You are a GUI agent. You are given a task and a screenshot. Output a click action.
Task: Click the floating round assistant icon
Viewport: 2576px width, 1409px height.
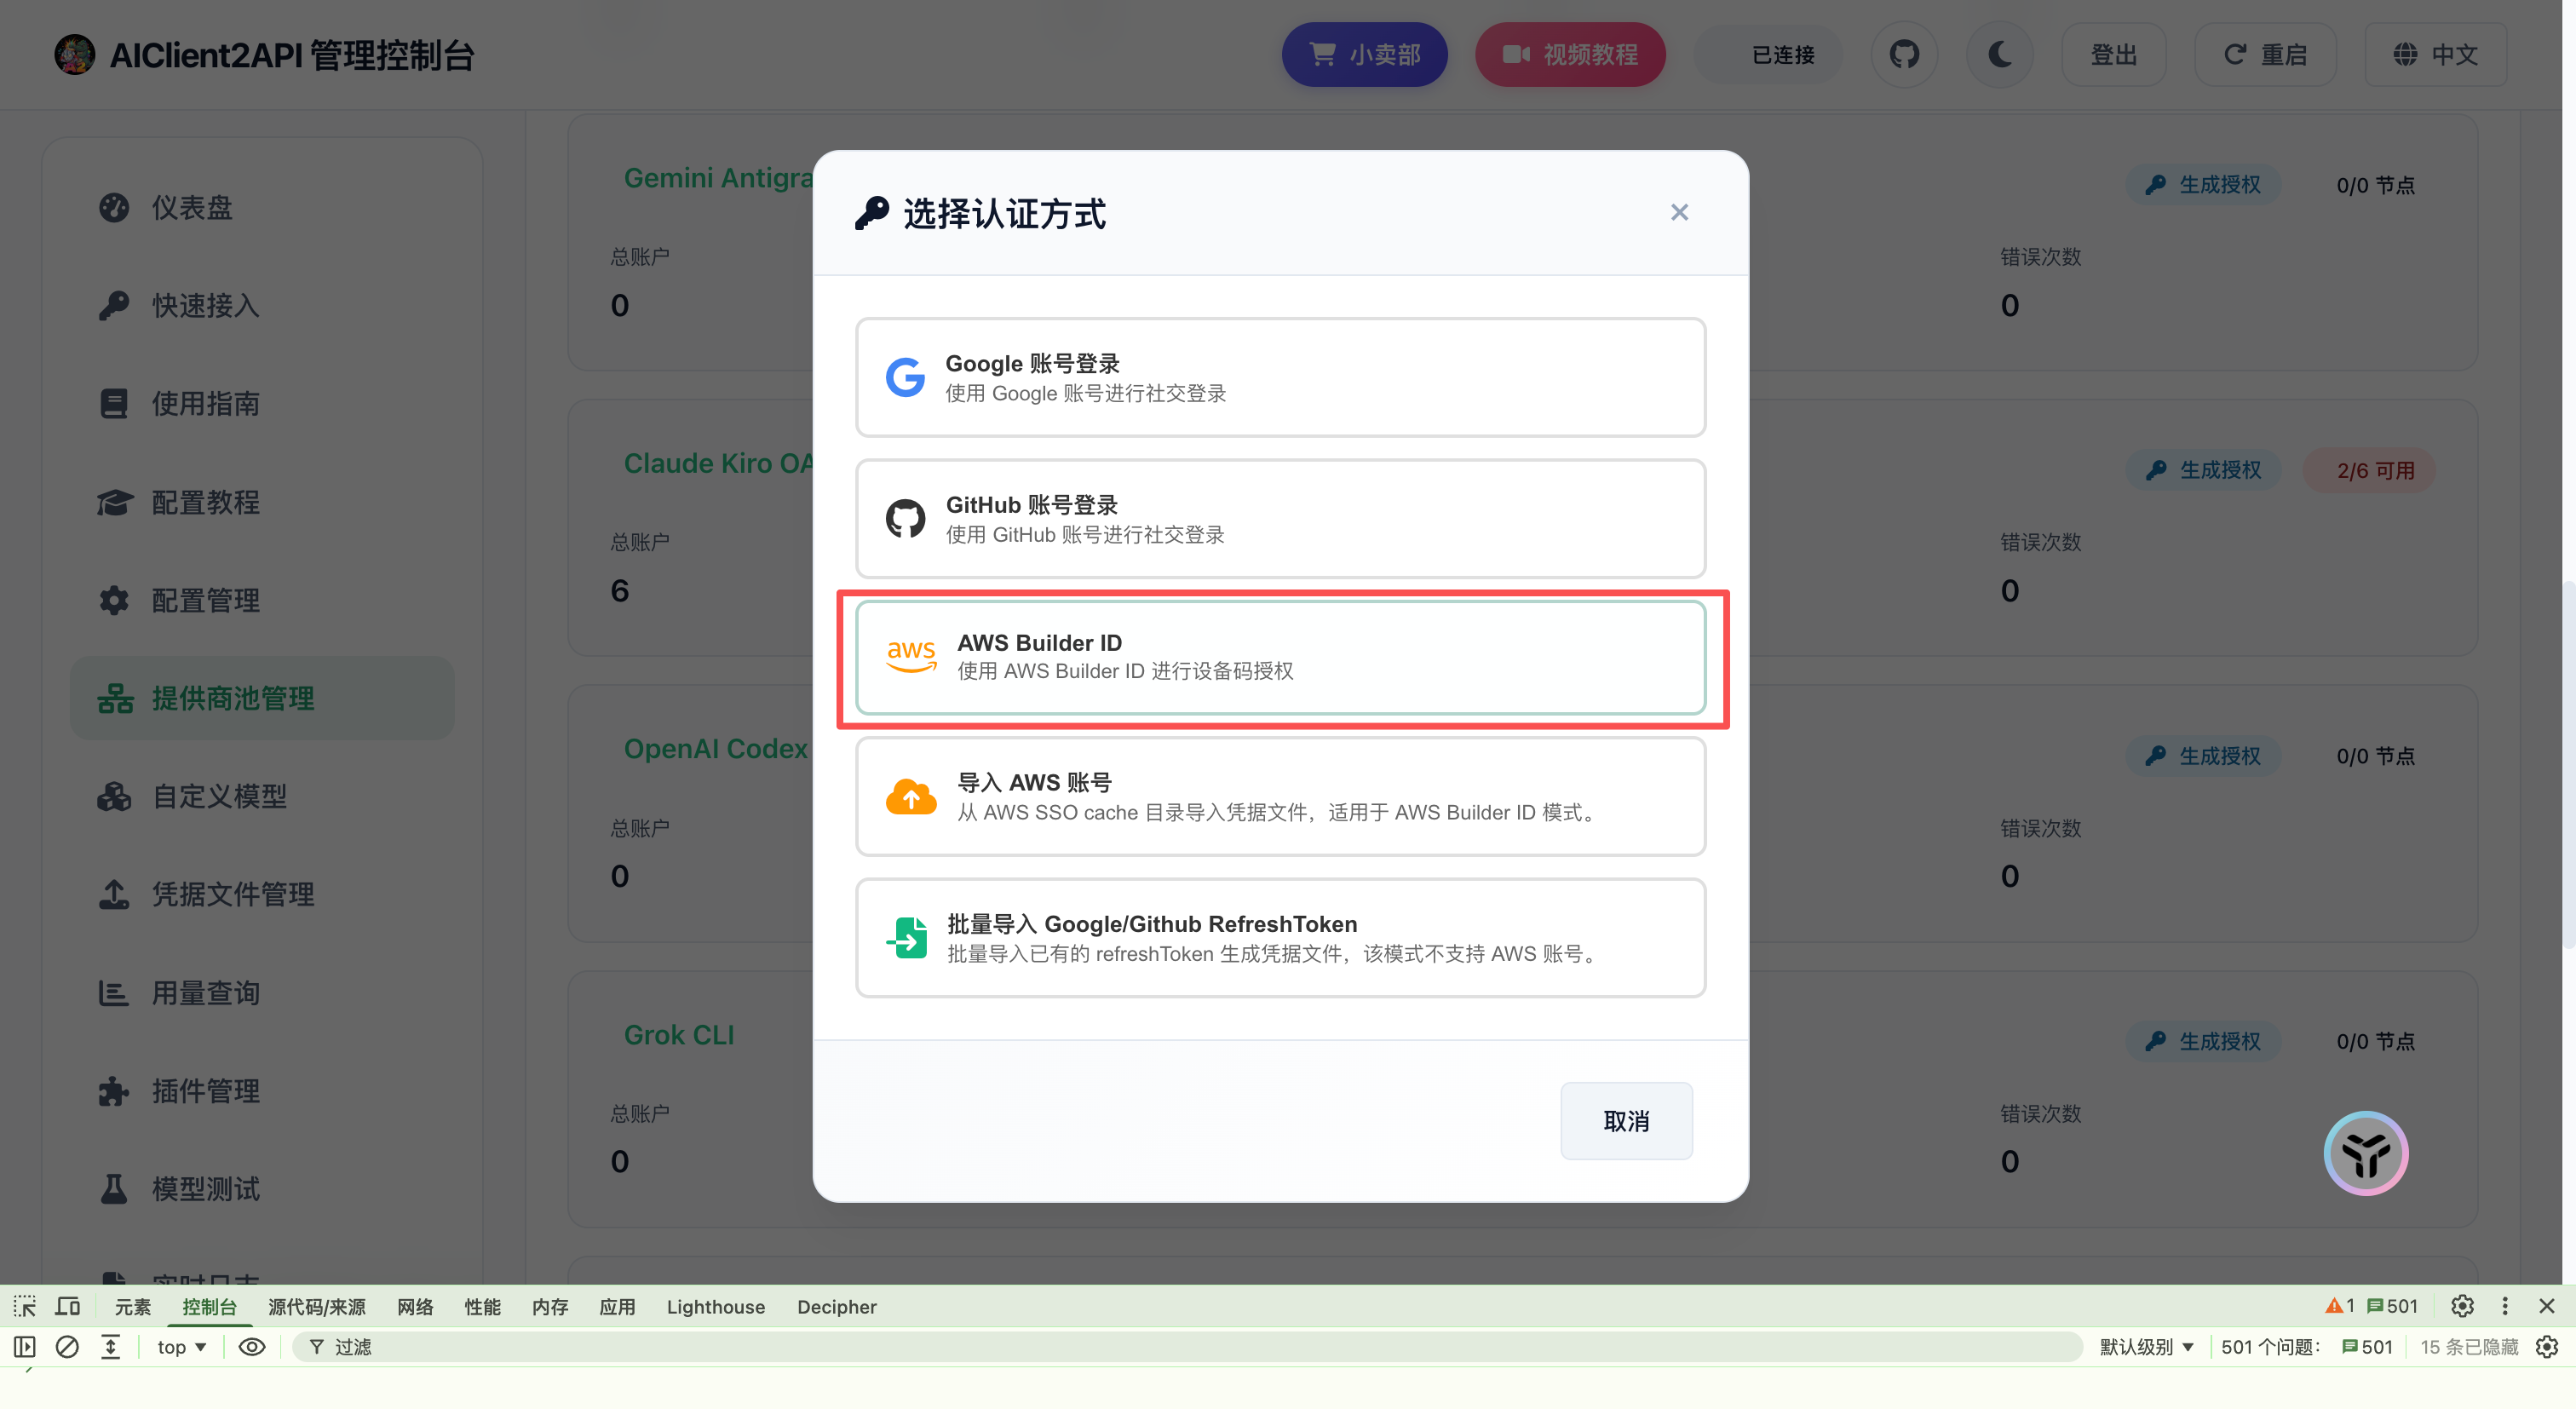click(x=2365, y=1153)
